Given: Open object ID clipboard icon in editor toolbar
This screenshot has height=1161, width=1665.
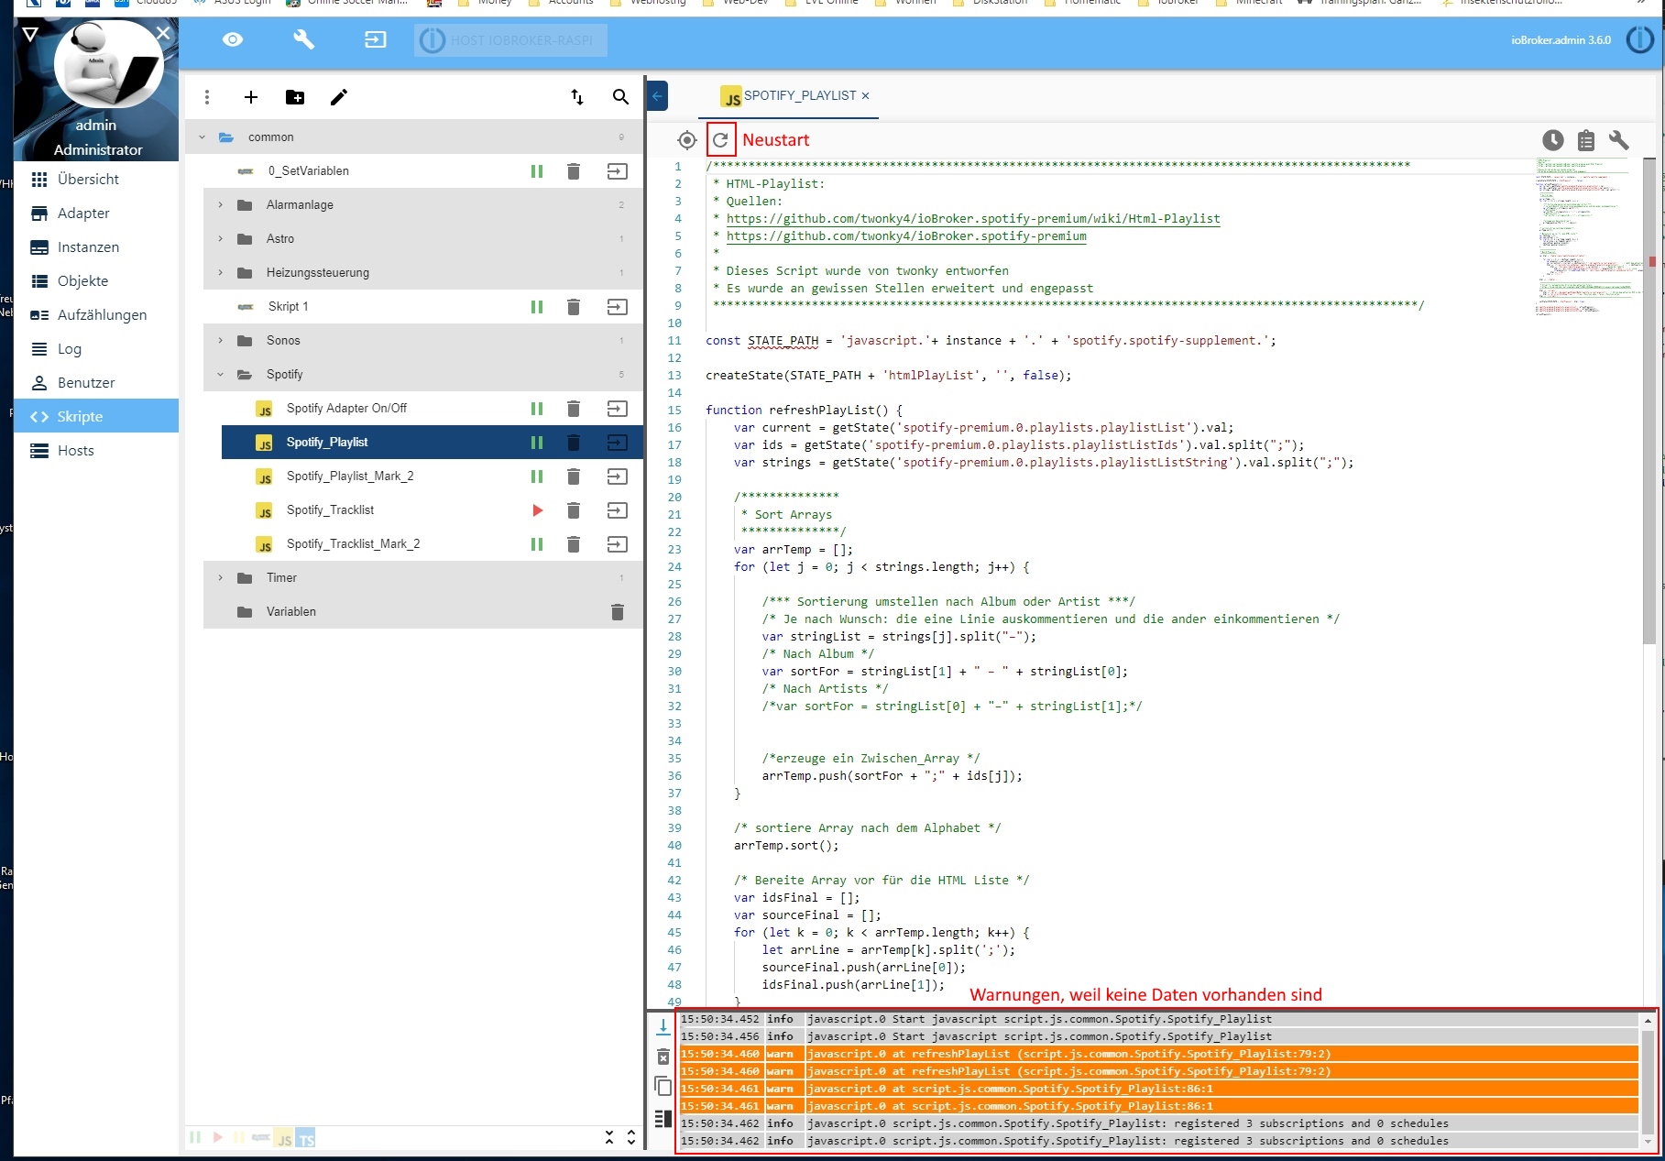Looking at the screenshot, I should tap(1586, 140).
